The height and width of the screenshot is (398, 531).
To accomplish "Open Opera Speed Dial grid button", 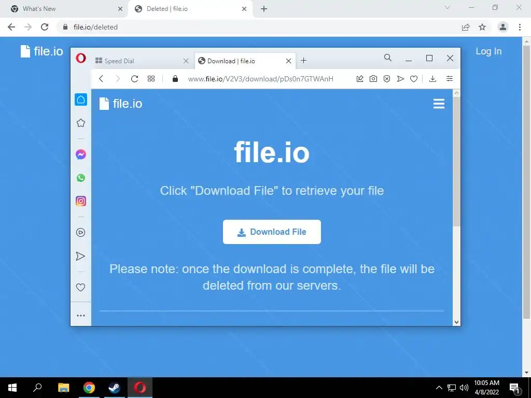I will [x=151, y=79].
